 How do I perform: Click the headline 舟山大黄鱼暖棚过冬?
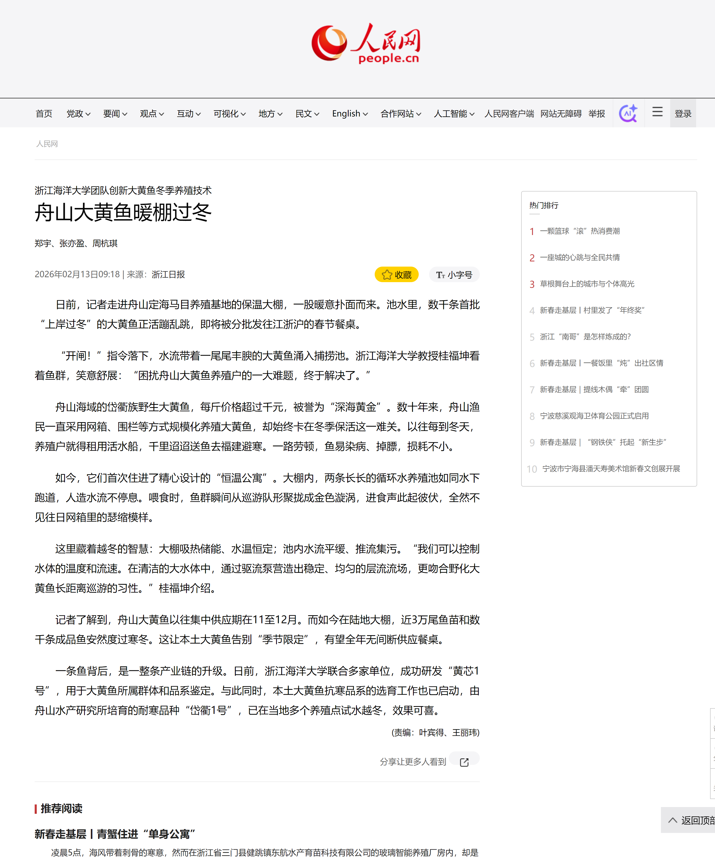pos(123,213)
